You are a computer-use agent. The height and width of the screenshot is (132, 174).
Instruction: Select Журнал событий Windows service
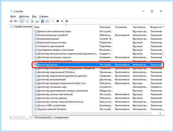(98, 109)
